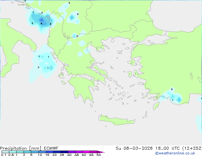The height and width of the screenshot is (156, 202).
Task: Click the "40" legend scale label
Action: point(84,155)
